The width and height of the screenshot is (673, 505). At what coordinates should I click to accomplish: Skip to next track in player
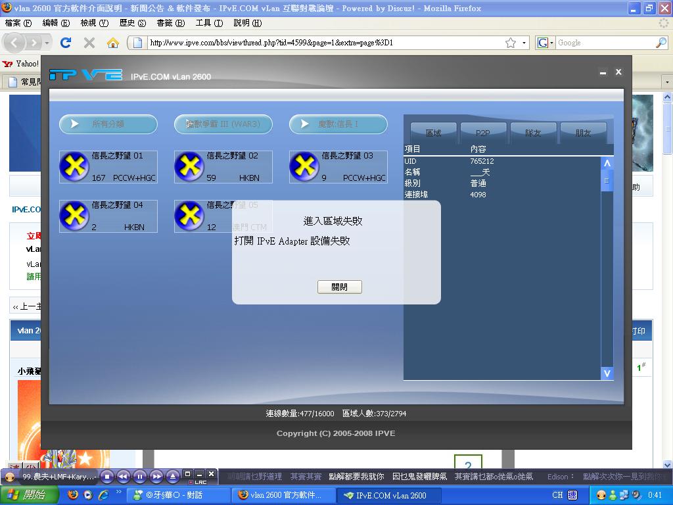click(156, 476)
